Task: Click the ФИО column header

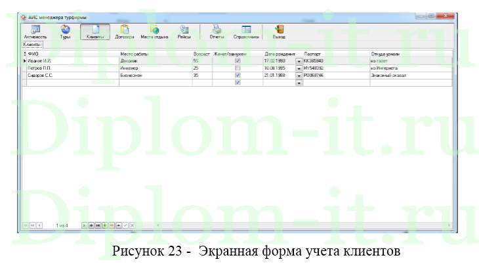Action: [x=73, y=54]
